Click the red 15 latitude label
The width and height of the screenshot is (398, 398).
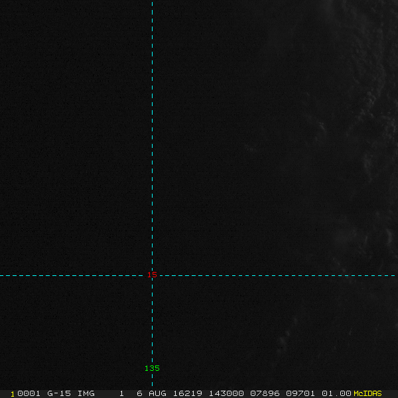pos(152,275)
